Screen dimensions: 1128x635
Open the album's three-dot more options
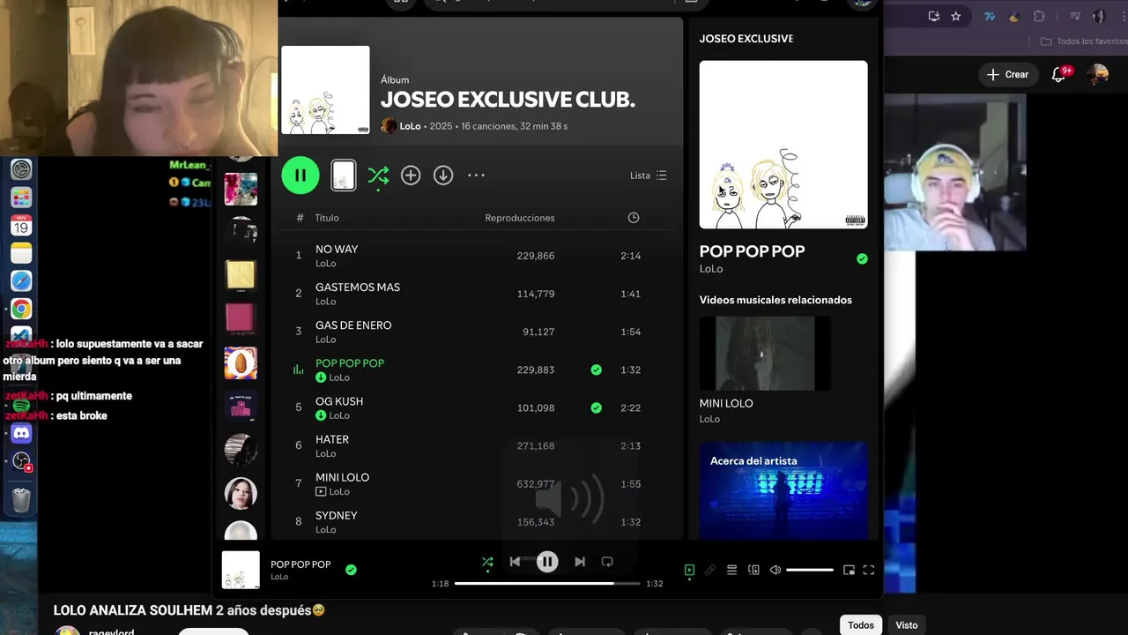476,175
